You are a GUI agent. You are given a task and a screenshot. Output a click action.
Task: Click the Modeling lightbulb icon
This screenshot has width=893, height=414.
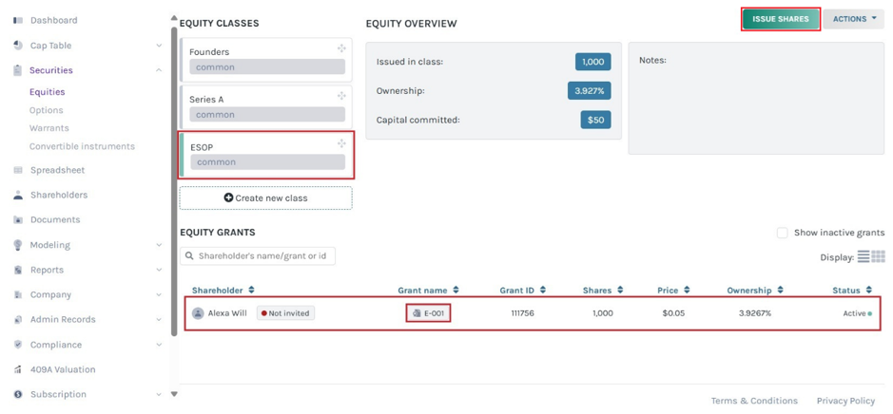[18, 245]
